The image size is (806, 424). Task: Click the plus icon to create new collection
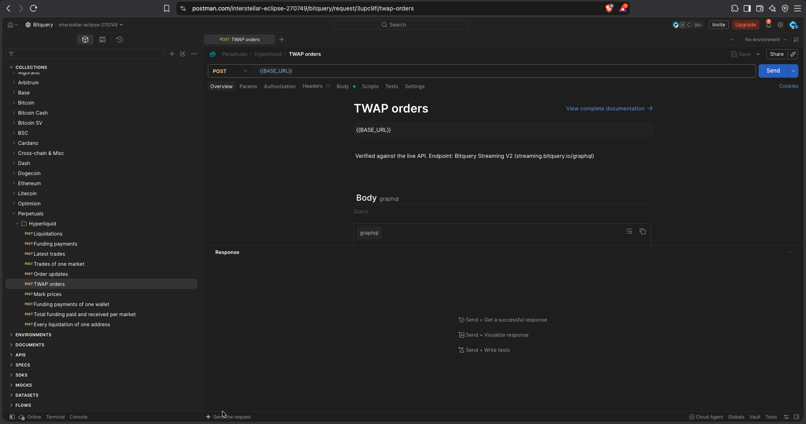pos(172,54)
